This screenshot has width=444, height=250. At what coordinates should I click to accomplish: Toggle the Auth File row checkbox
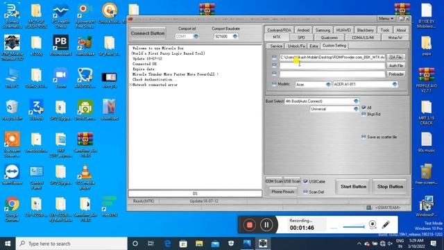click(x=274, y=65)
